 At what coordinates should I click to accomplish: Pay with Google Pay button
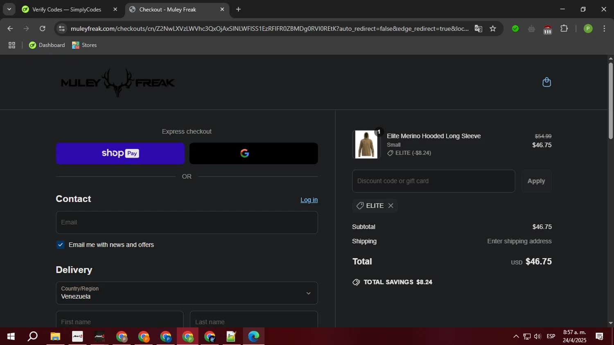(x=253, y=153)
